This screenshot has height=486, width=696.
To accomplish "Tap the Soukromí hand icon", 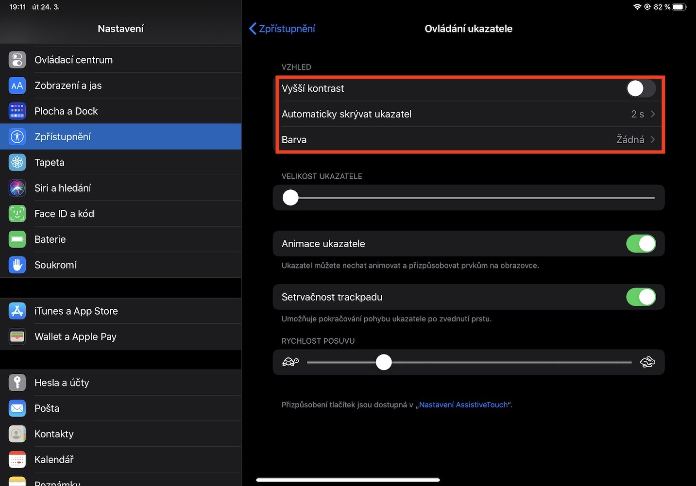I will pyautogui.click(x=17, y=265).
